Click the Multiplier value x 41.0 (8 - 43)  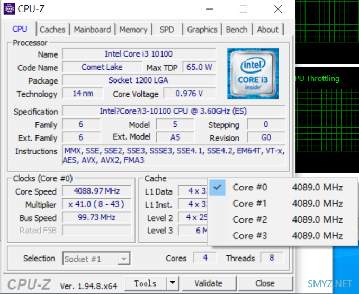(x=96, y=204)
